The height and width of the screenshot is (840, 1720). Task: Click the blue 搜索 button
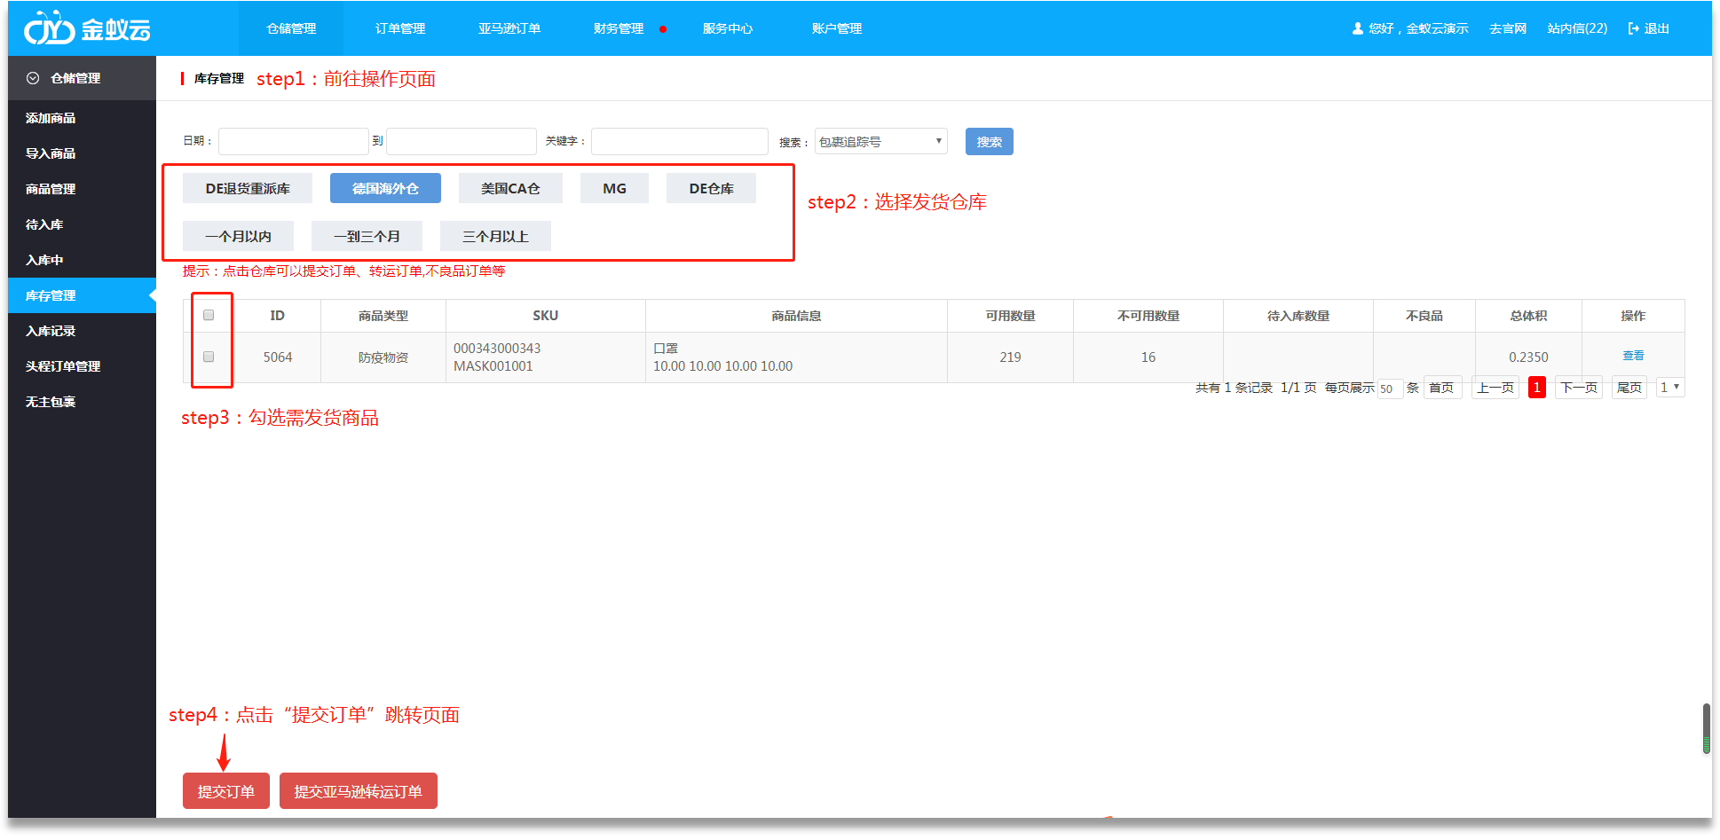coord(989,142)
